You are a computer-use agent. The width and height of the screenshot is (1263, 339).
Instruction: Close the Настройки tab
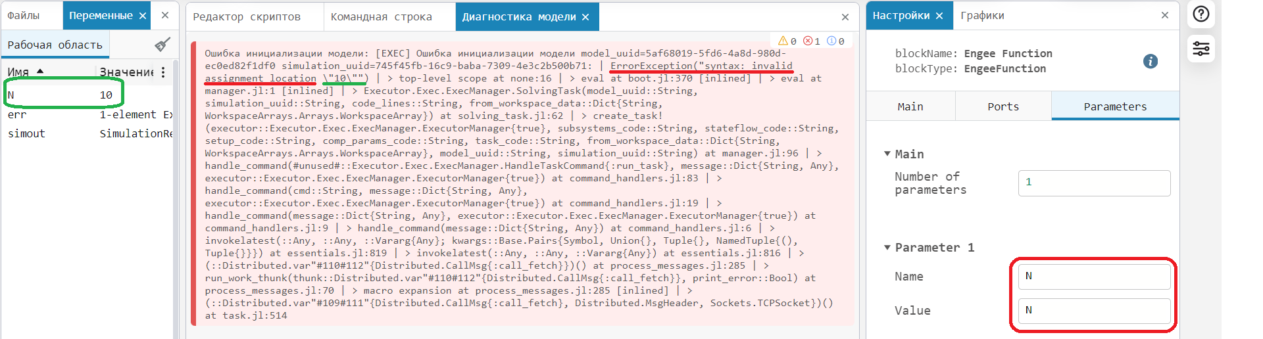tap(939, 16)
